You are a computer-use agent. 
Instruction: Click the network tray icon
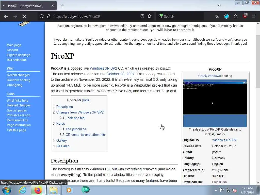(x=228, y=190)
